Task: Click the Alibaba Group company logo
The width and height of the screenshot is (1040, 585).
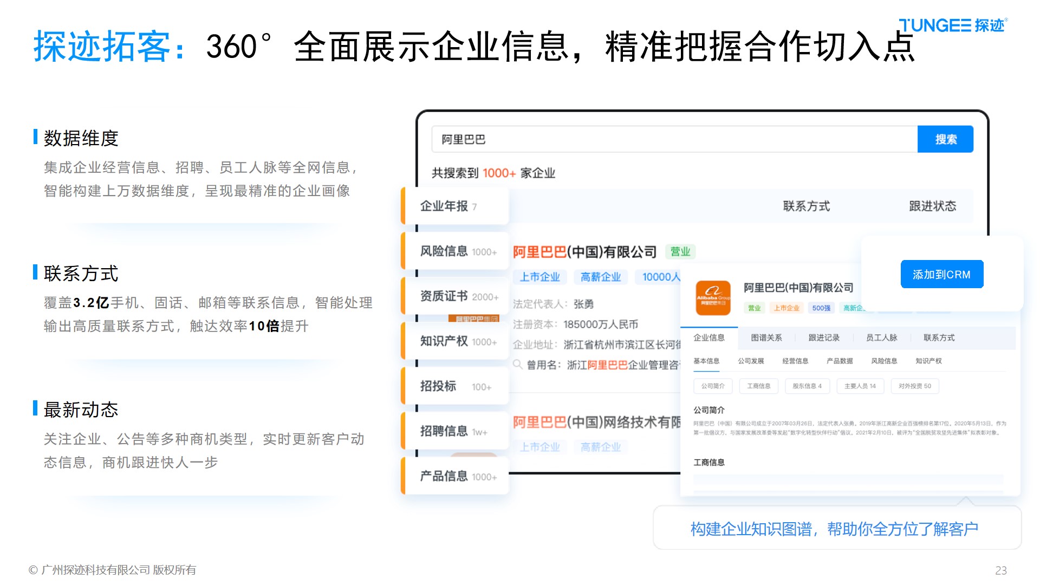Action: click(x=713, y=297)
